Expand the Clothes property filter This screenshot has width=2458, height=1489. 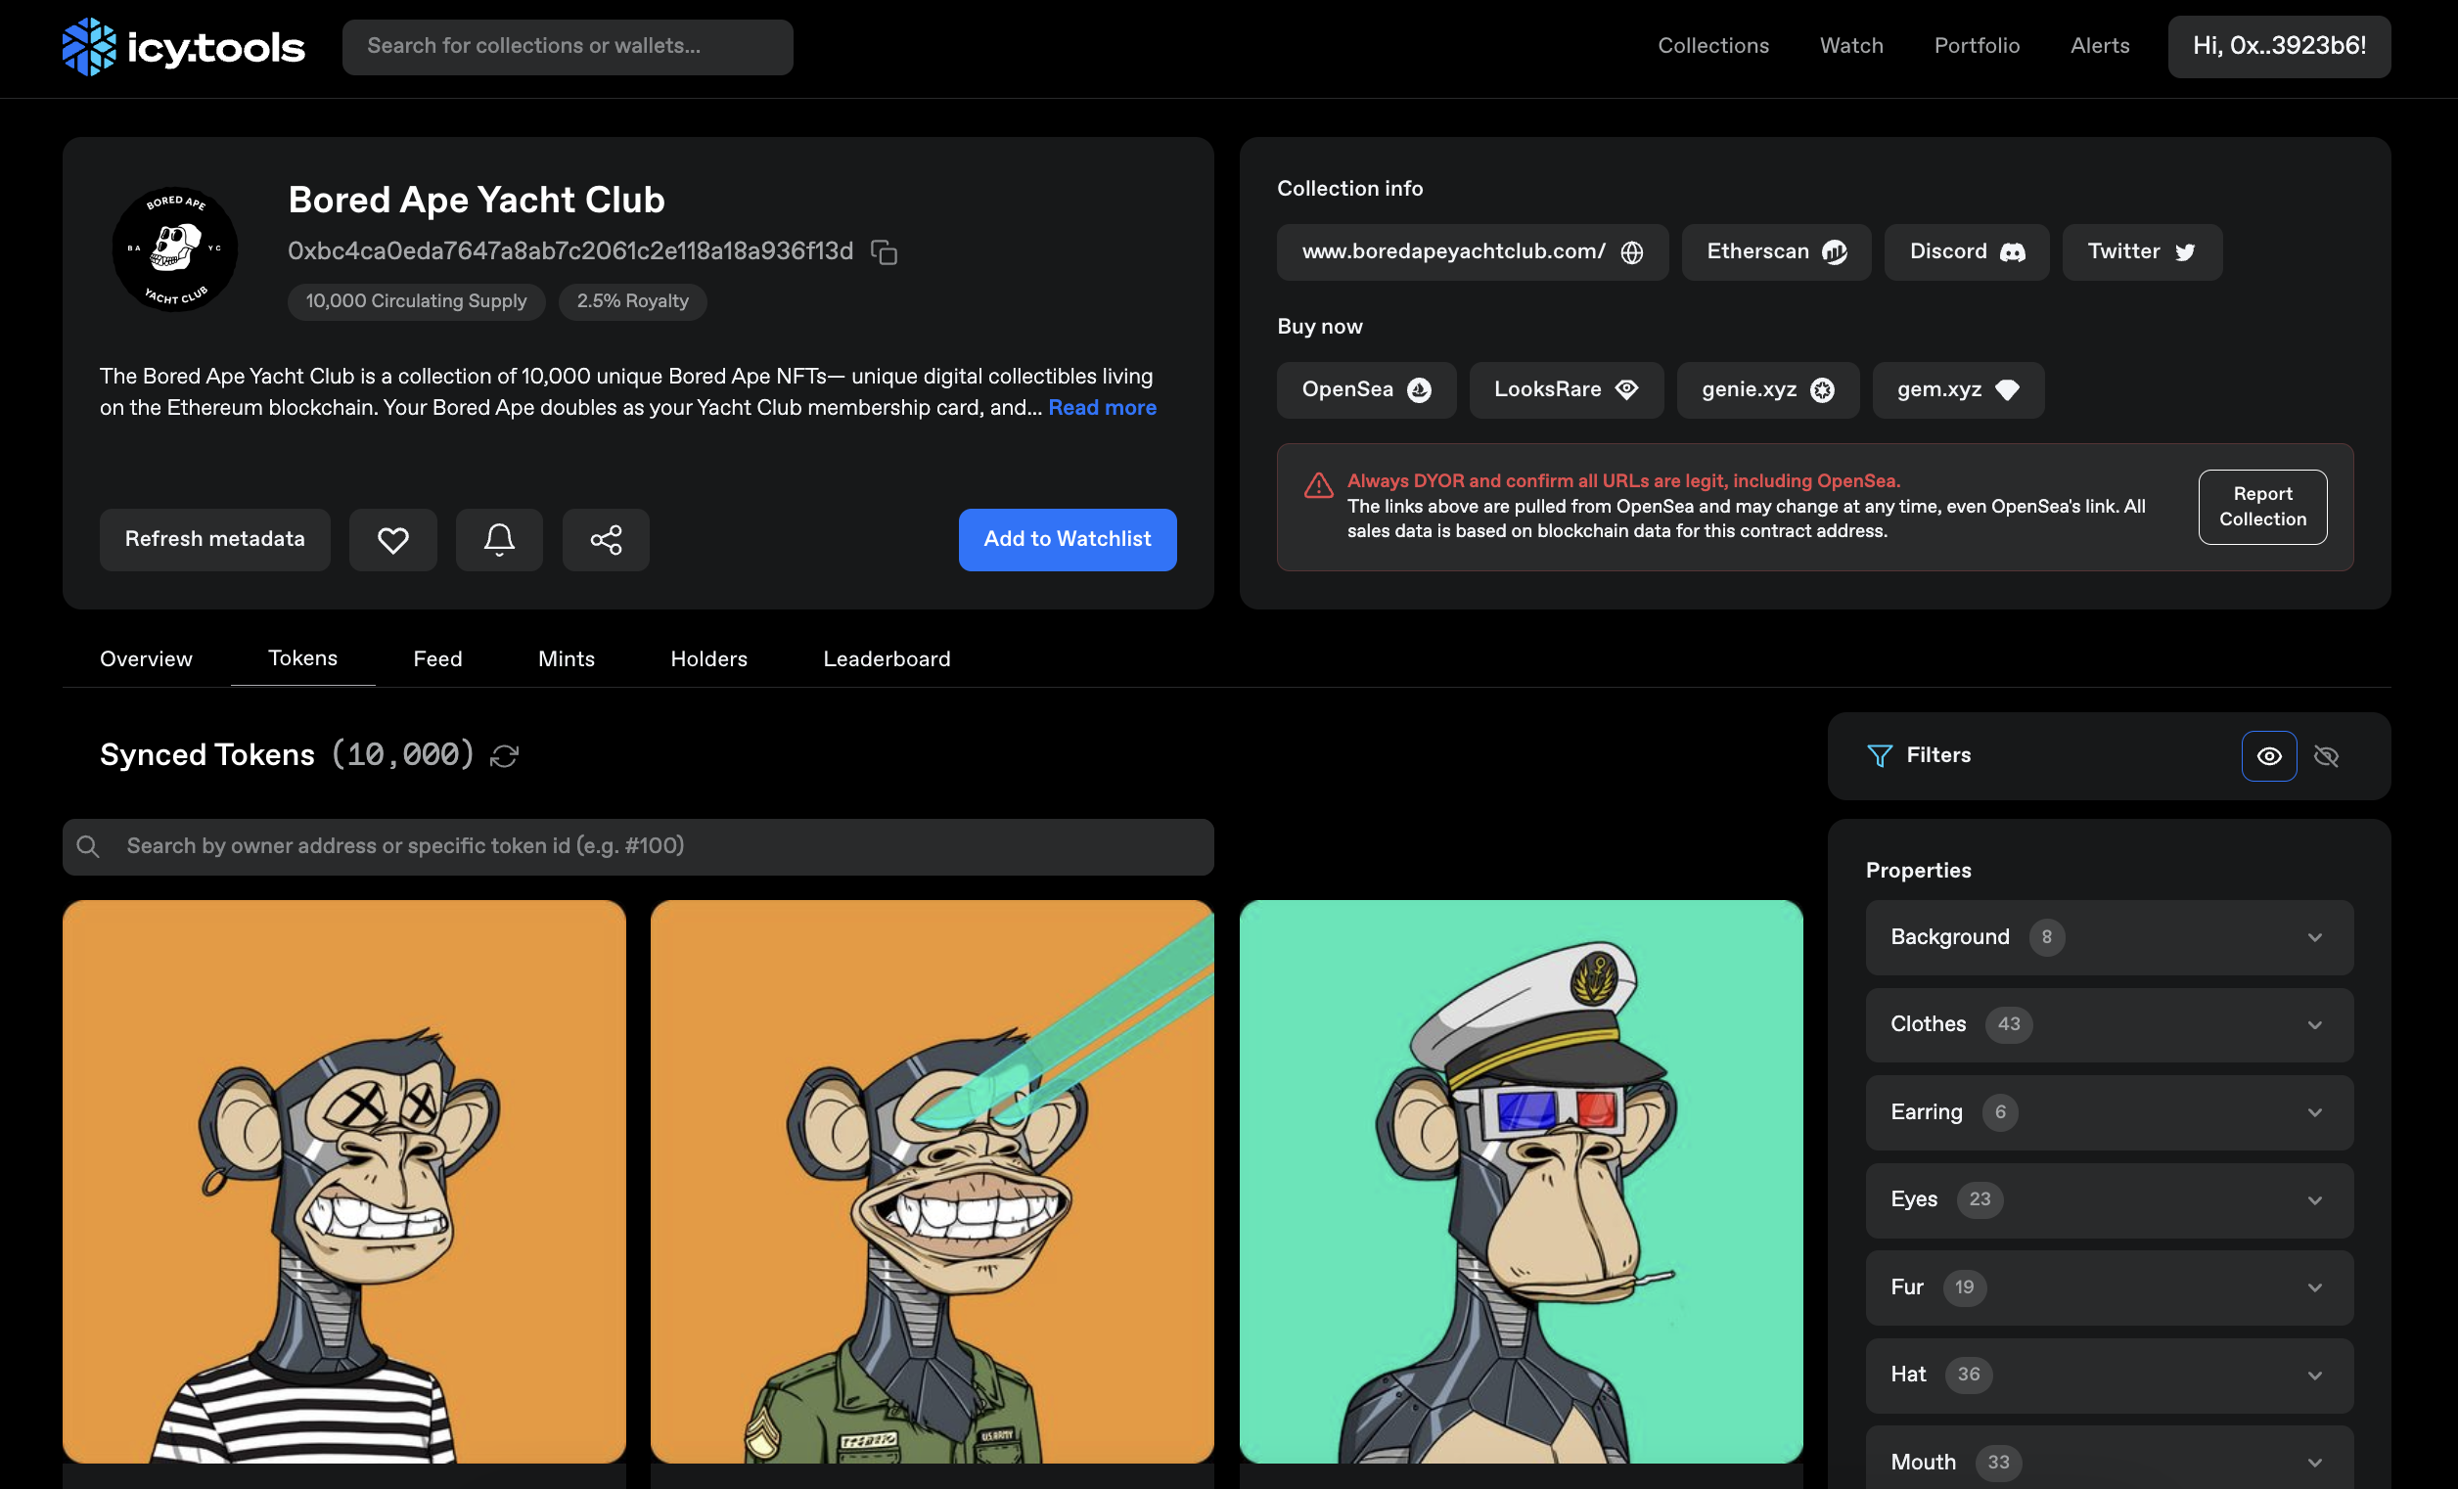(2109, 1024)
